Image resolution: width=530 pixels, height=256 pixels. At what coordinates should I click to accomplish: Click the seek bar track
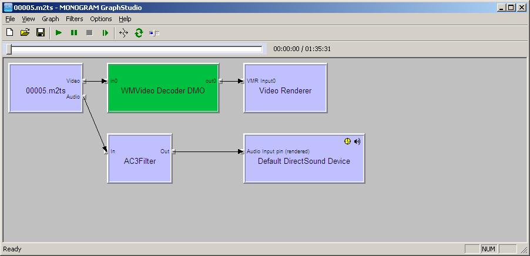[136, 49]
